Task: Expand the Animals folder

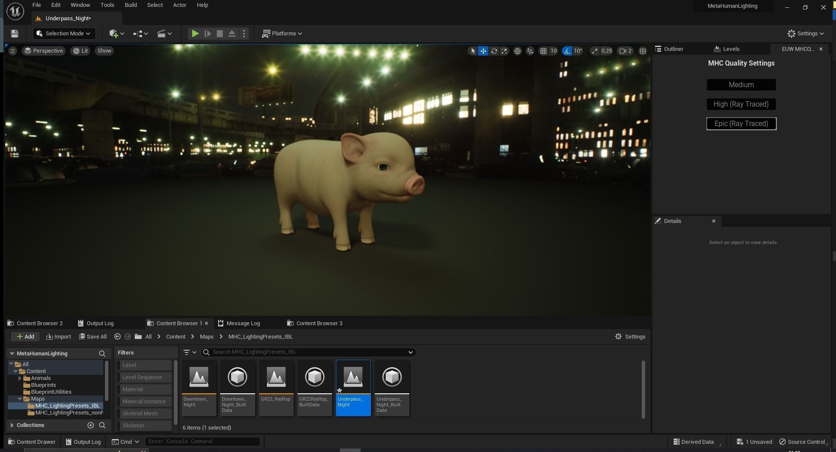Action: point(20,378)
